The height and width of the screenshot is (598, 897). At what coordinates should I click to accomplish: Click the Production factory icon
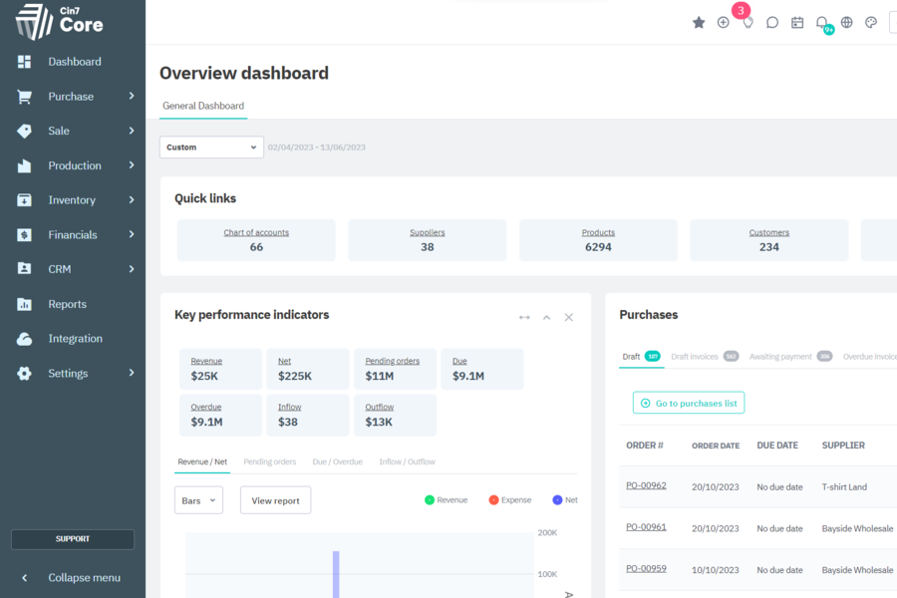[x=24, y=166]
